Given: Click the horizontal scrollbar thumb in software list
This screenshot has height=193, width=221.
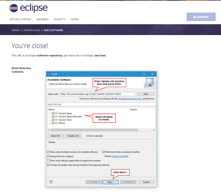Looking at the screenshot, I should 94,130.
